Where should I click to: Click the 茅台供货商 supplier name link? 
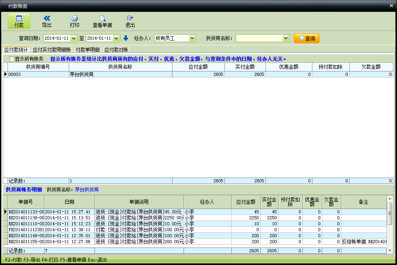tap(87, 190)
